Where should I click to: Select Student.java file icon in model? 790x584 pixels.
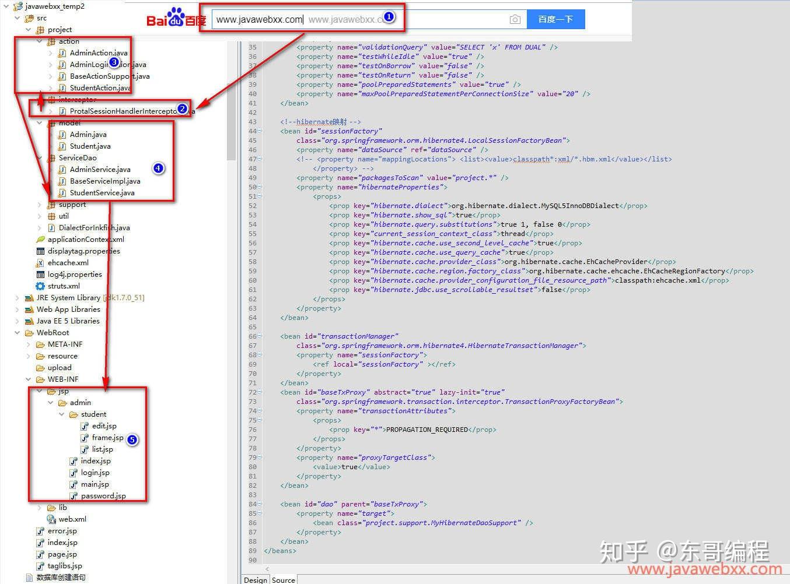click(x=62, y=146)
